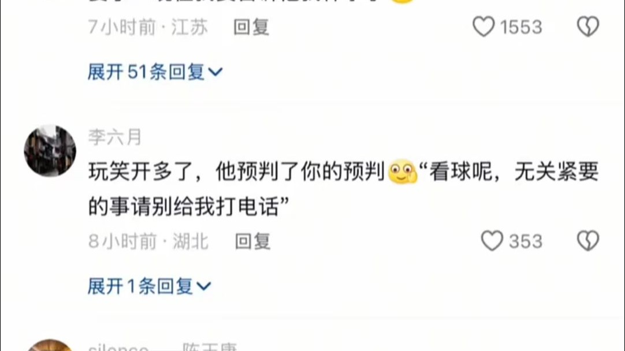Click the chevron beside 展开51条回复
This screenshot has height=351, width=625.
tap(215, 72)
